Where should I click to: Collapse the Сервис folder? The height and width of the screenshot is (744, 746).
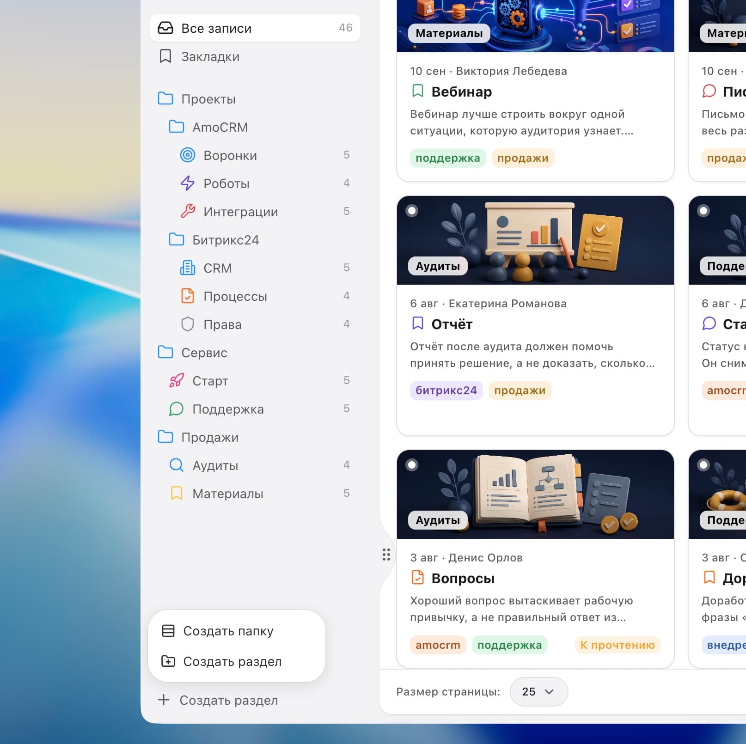255,353
